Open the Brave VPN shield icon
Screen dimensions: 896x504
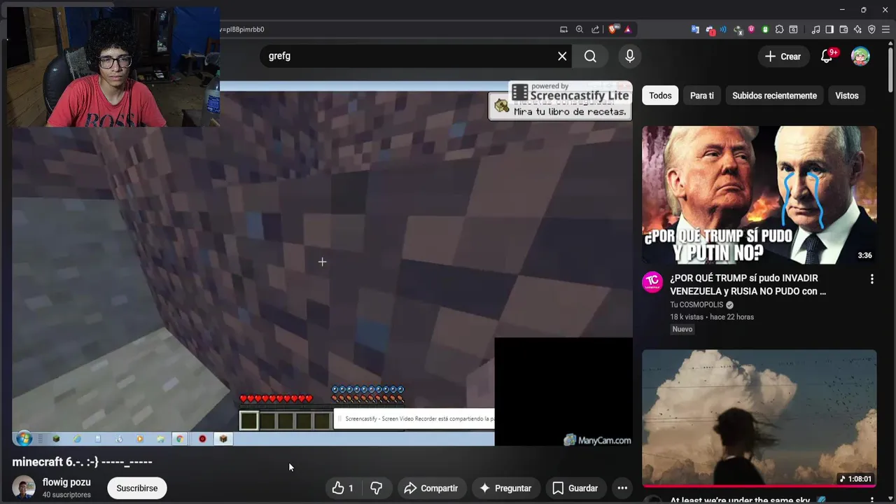click(x=871, y=29)
